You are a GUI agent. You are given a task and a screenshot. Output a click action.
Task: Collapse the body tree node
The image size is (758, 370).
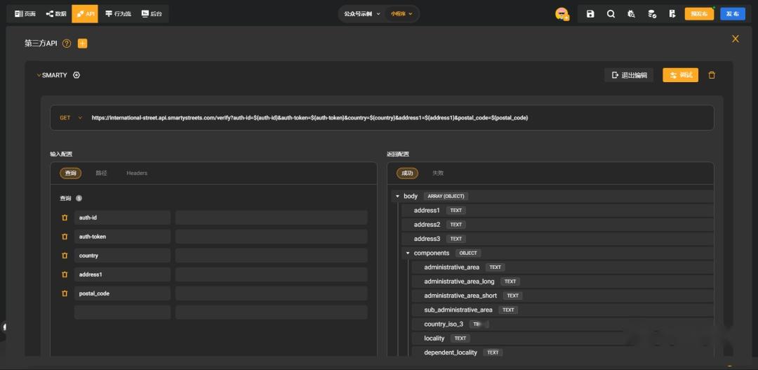coord(397,197)
